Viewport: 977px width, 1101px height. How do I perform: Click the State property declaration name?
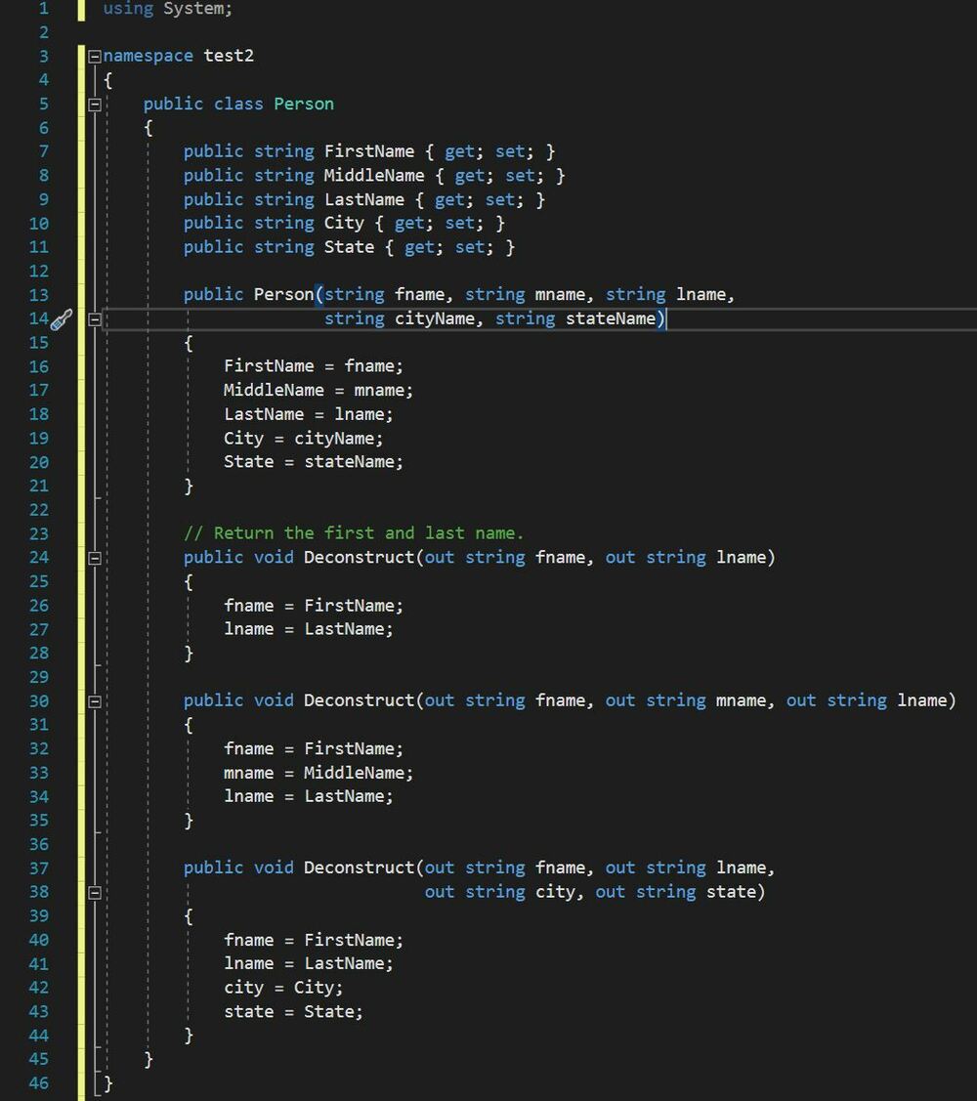(x=349, y=247)
